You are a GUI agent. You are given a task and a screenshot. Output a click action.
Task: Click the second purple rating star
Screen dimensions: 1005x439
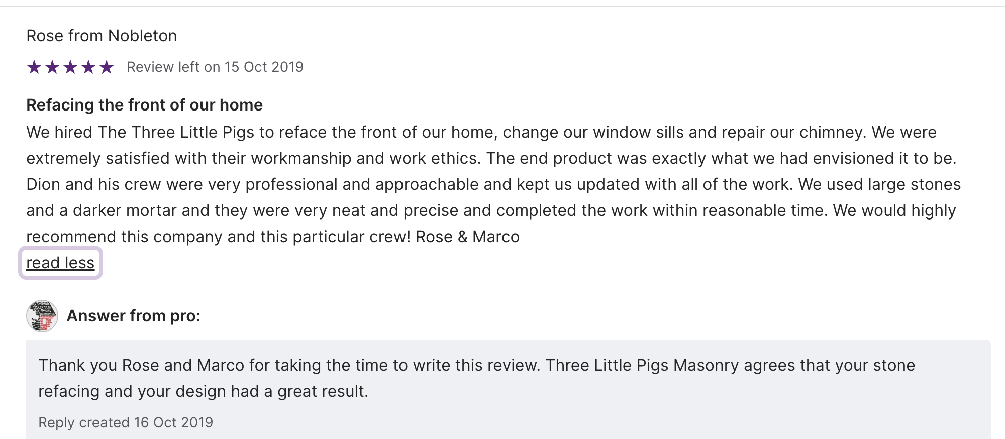[x=52, y=67]
